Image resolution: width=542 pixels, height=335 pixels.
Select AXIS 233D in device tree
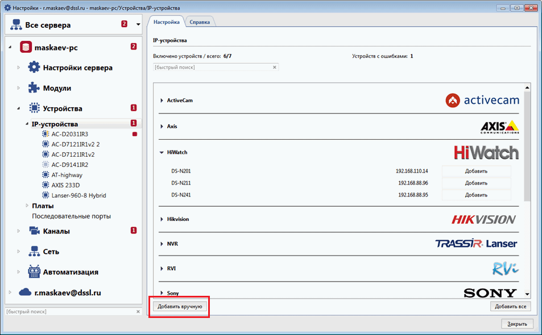click(67, 185)
